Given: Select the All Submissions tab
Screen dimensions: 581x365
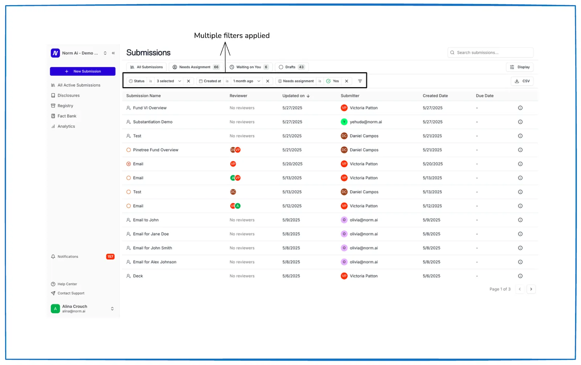Looking at the screenshot, I should 147,67.
